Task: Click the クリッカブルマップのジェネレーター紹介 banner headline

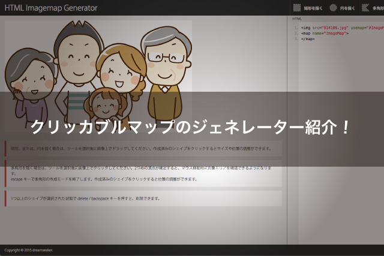Action: (190, 127)
